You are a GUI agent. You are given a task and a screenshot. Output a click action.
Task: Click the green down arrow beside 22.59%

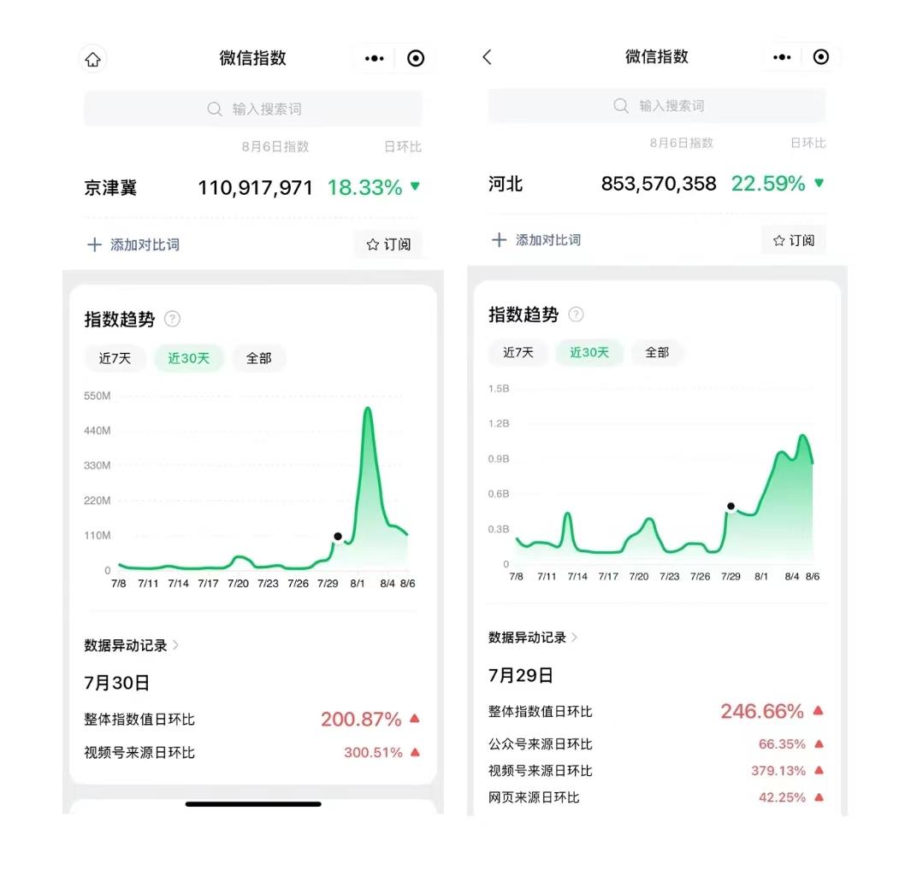pyautogui.click(x=819, y=183)
